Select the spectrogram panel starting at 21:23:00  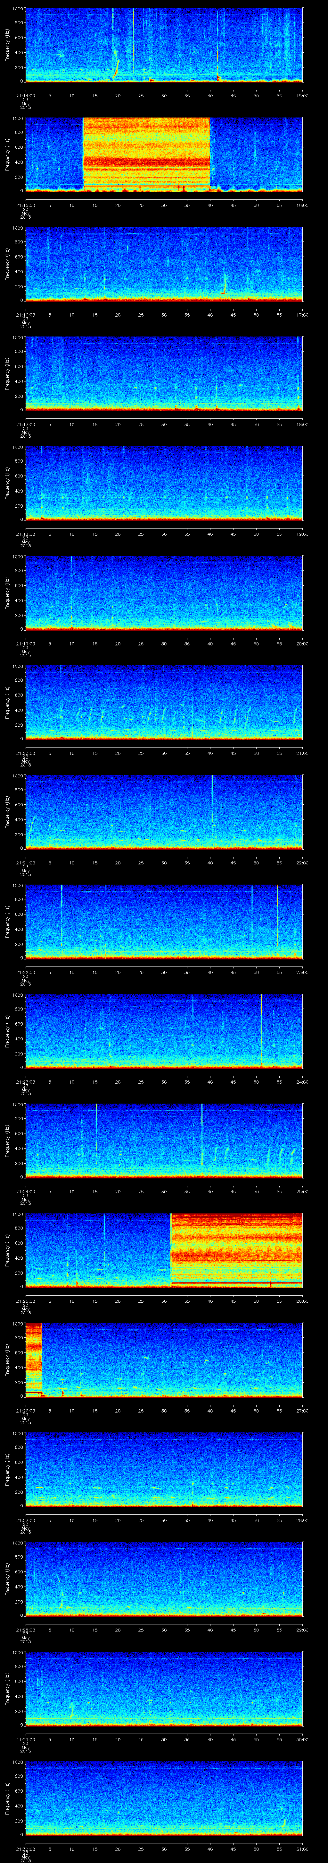164,1032
